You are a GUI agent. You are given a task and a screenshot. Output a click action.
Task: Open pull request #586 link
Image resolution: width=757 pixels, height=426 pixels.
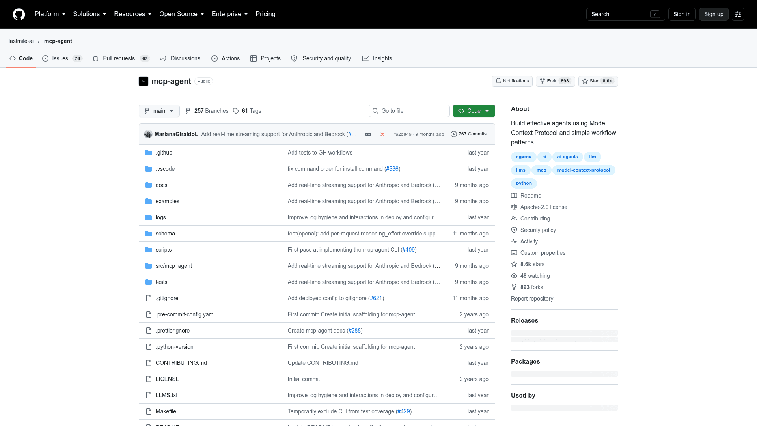click(392, 169)
